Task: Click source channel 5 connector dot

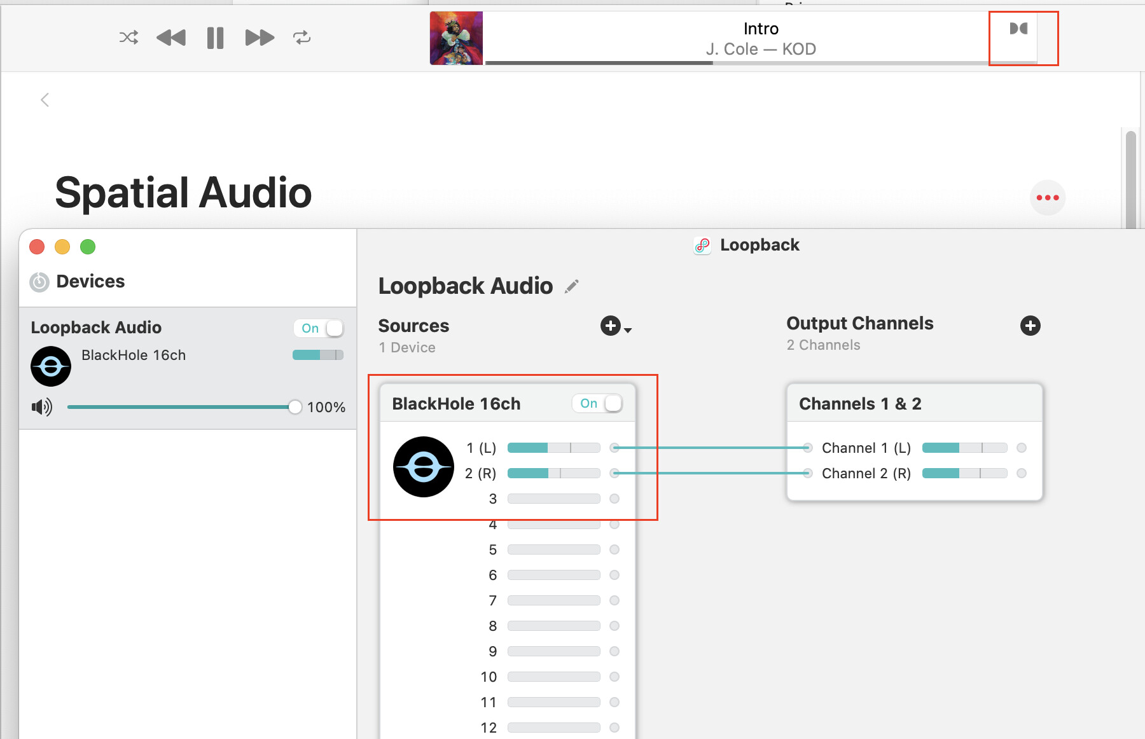Action: tap(614, 549)
